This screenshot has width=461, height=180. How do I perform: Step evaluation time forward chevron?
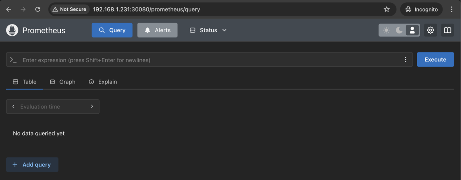point(92,106)
